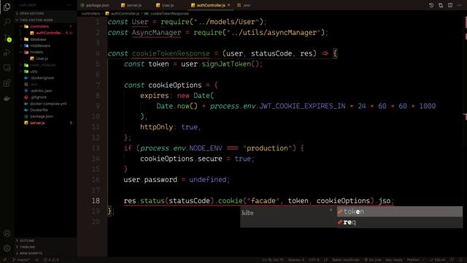Open the Explorer view in the activity bar
The width and height of the screenshot is (467, 263).
(7, 7)
